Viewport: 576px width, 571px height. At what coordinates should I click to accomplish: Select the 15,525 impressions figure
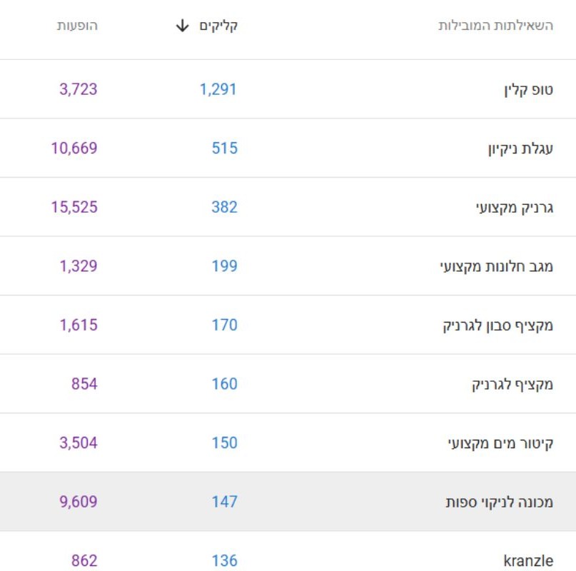74,207
